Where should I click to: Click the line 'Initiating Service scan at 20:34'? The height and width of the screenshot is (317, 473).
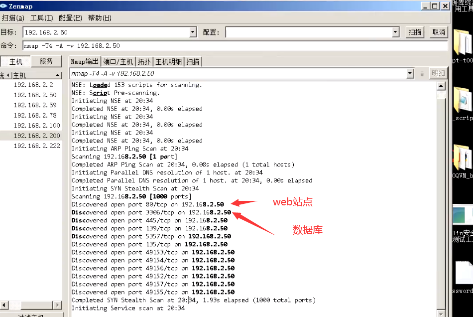coord(128,308)
